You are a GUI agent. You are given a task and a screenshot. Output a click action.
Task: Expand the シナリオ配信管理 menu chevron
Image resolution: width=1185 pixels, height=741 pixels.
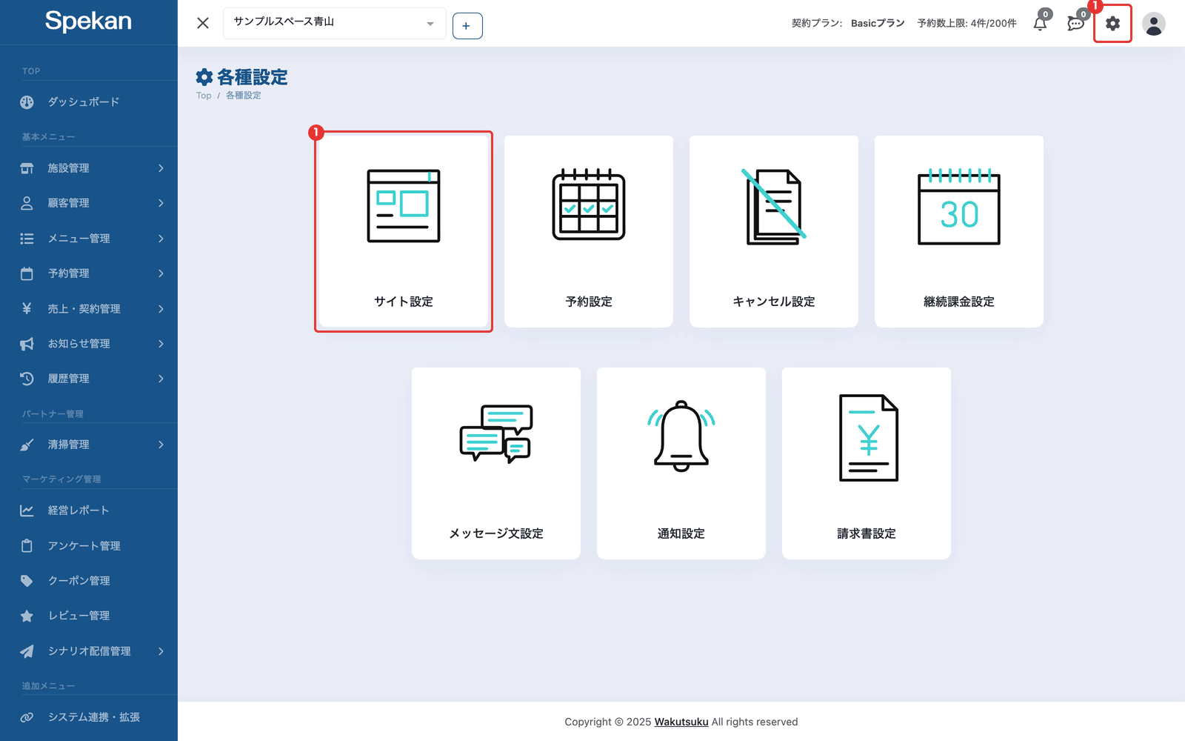(161, 651)
